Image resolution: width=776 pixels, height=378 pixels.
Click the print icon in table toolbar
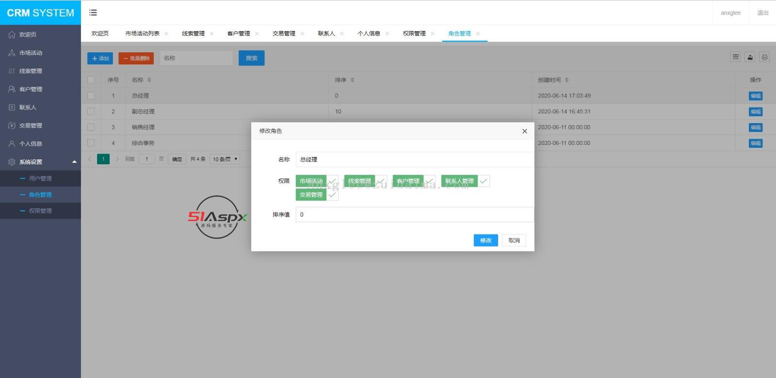[x=764, y=57]
